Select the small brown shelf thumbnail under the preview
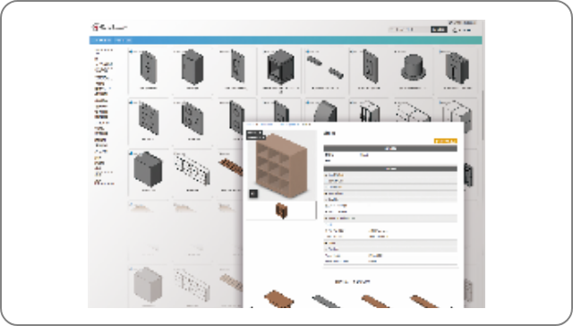 281,210
